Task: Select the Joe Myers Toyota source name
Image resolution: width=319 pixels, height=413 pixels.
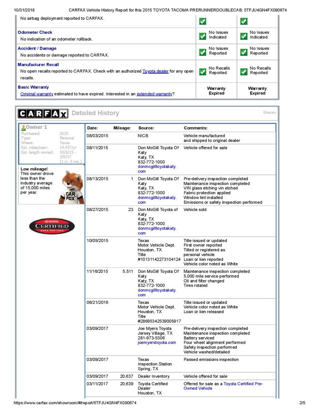Action: pyautogui.click(x=155, y=328)
